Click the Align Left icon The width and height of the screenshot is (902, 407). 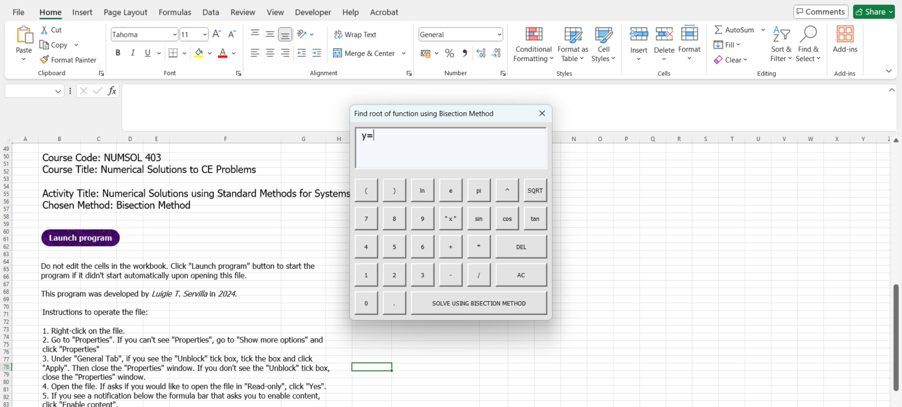255,53
